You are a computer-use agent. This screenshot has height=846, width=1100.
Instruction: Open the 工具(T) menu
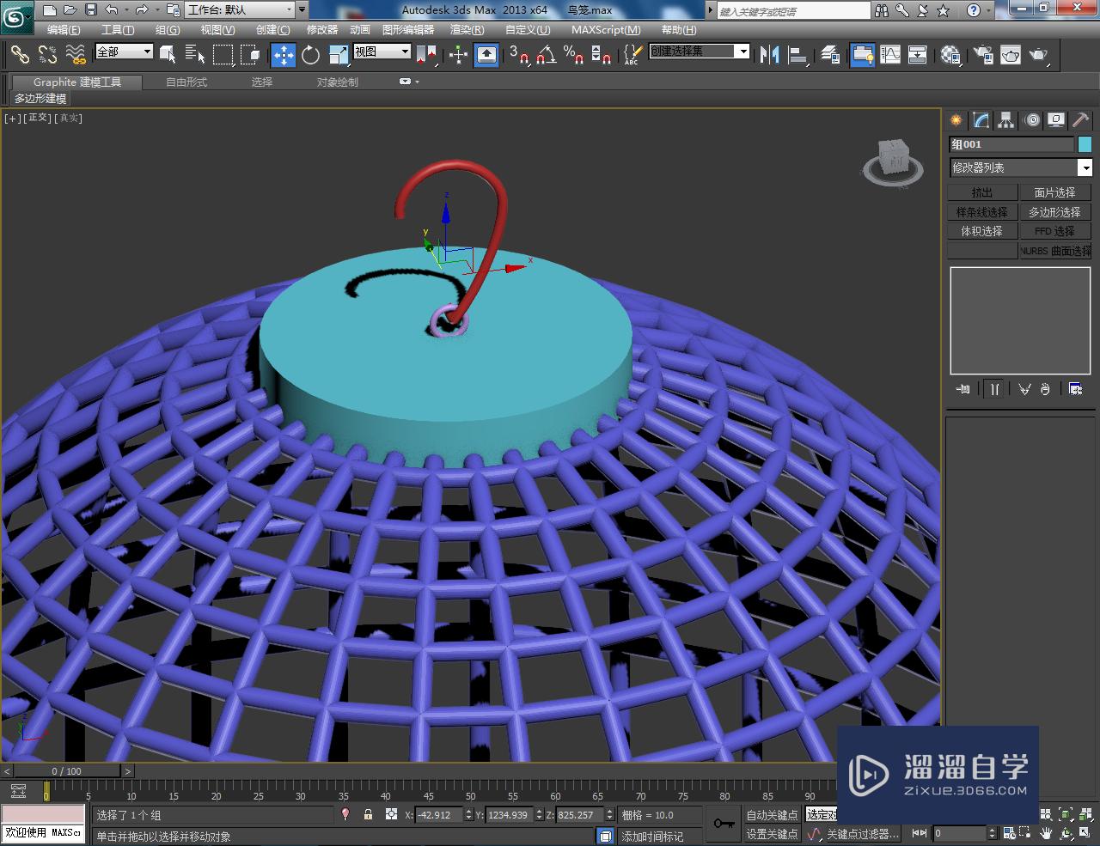tap(117, 29)
